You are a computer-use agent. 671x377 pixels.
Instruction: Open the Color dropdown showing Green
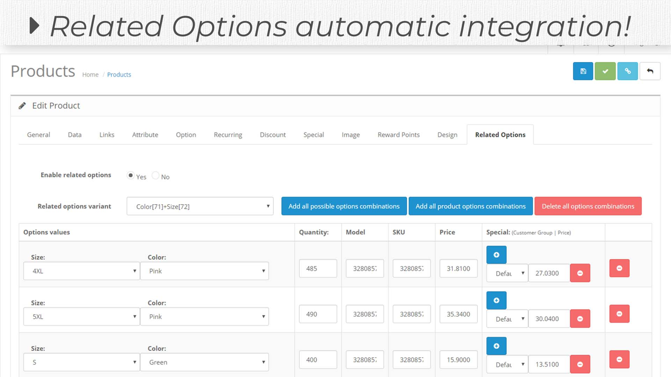point(204,362)
